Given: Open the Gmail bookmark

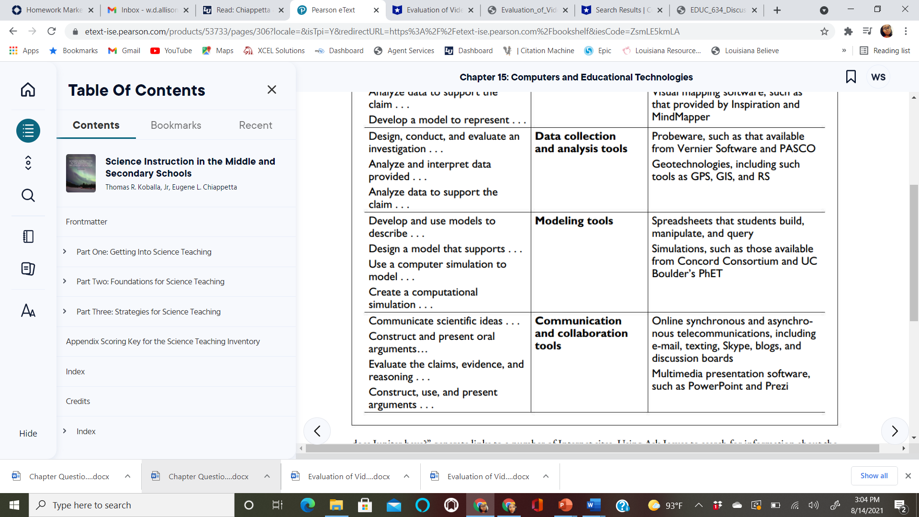Looking at the screenshot, I should 124,51.
